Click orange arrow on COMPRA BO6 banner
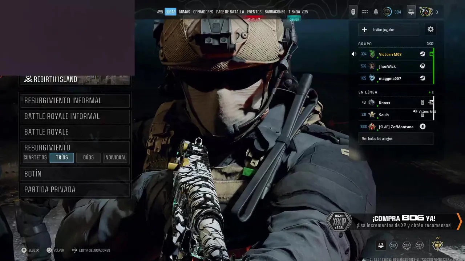Screen dimensions: 465x261 (x=459, y=221)
